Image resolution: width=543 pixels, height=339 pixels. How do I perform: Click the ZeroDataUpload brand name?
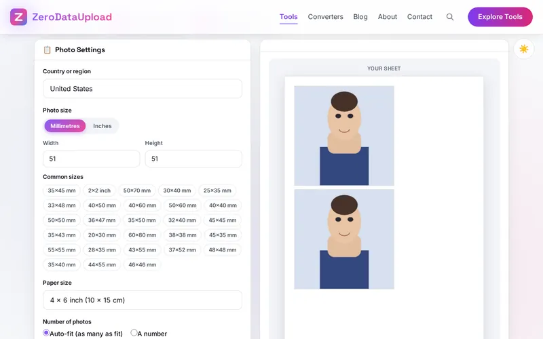(x=72, y=17)
